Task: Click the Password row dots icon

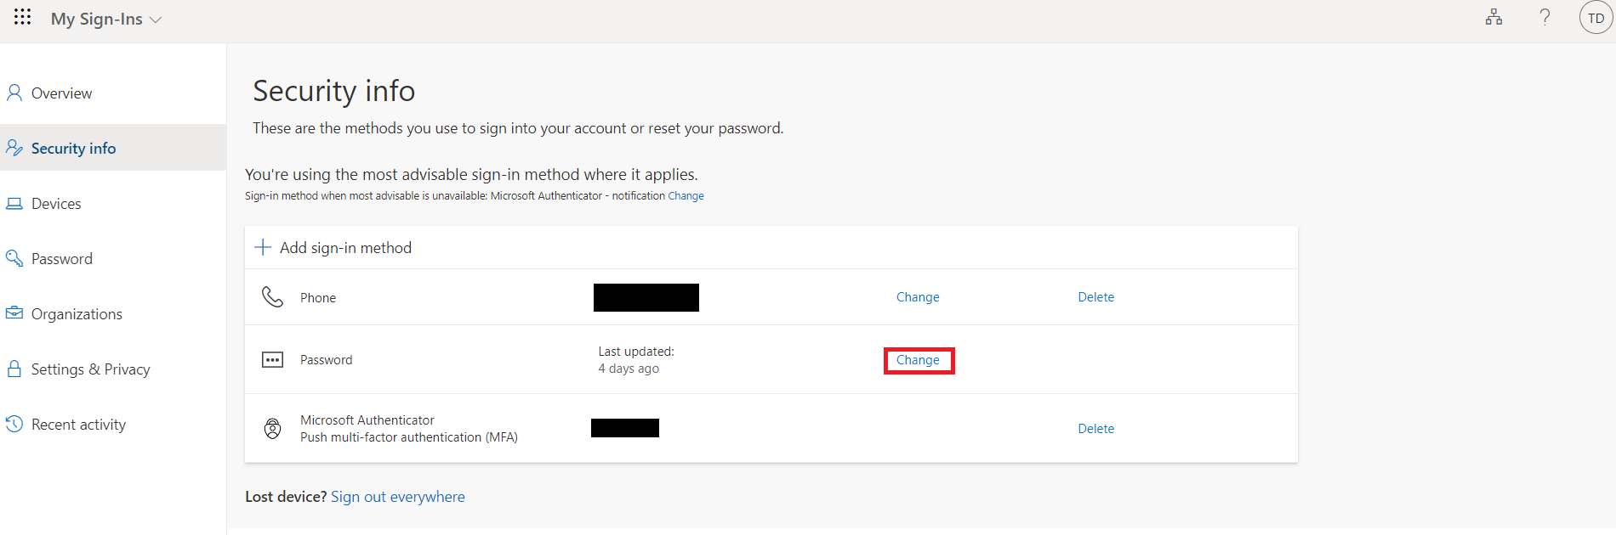Action: tap(272, 360)
